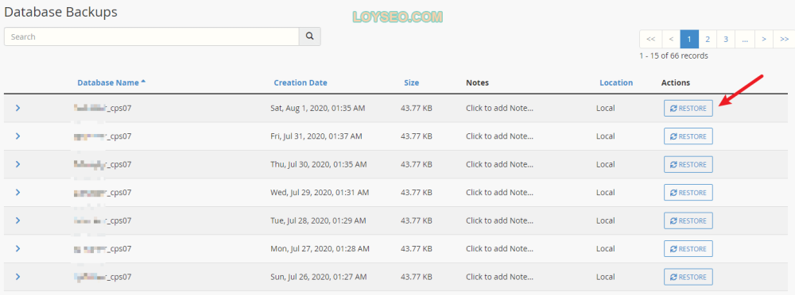Add a note to Jul 30 backup

(x=499, y=164)
